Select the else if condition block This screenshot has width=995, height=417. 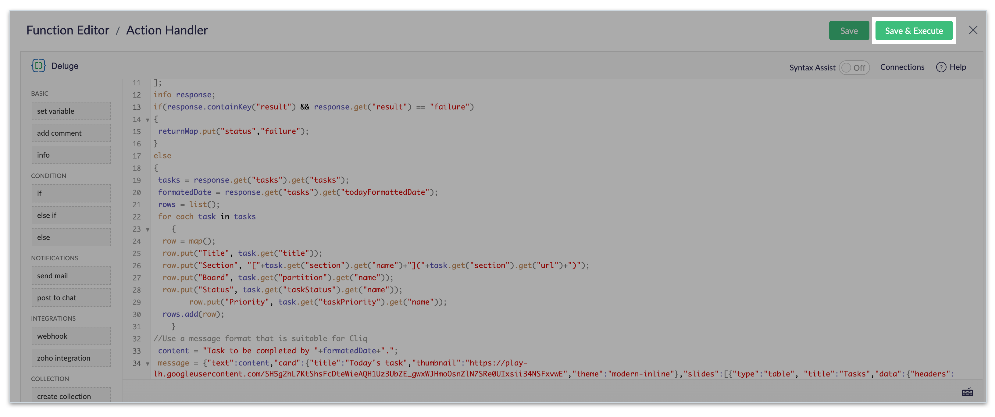point(71,216)
